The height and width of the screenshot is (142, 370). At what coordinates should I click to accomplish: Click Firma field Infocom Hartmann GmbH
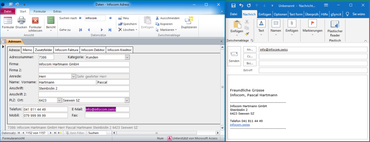click(x=84, y=64)
